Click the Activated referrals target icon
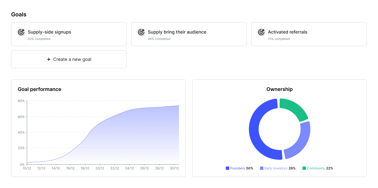The width and height of the screenshot is (378, 188). point(261,32)
